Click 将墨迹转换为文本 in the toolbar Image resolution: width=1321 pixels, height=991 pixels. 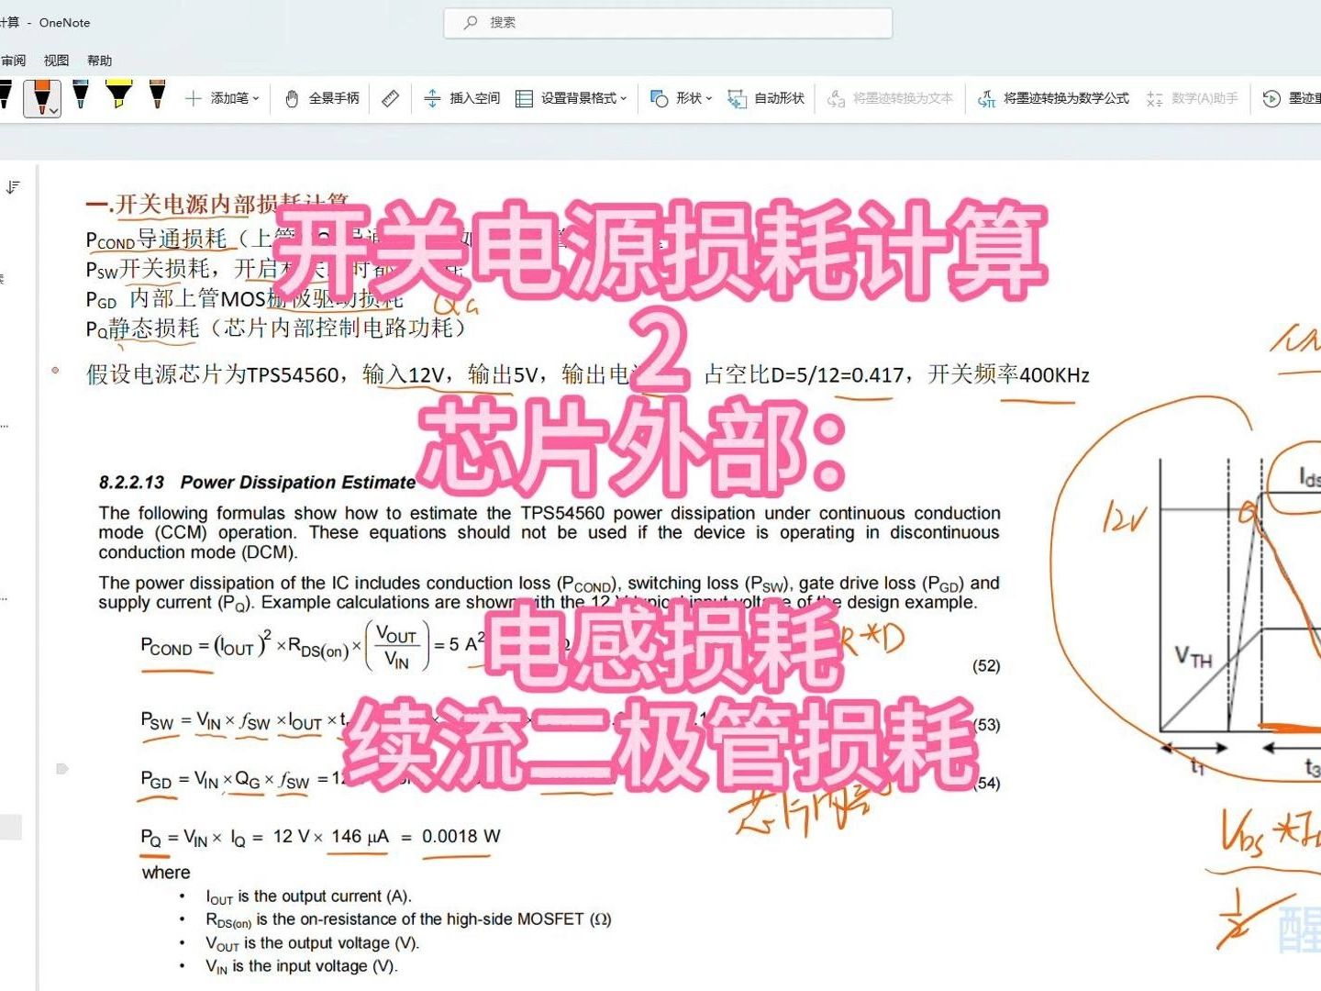894,97
